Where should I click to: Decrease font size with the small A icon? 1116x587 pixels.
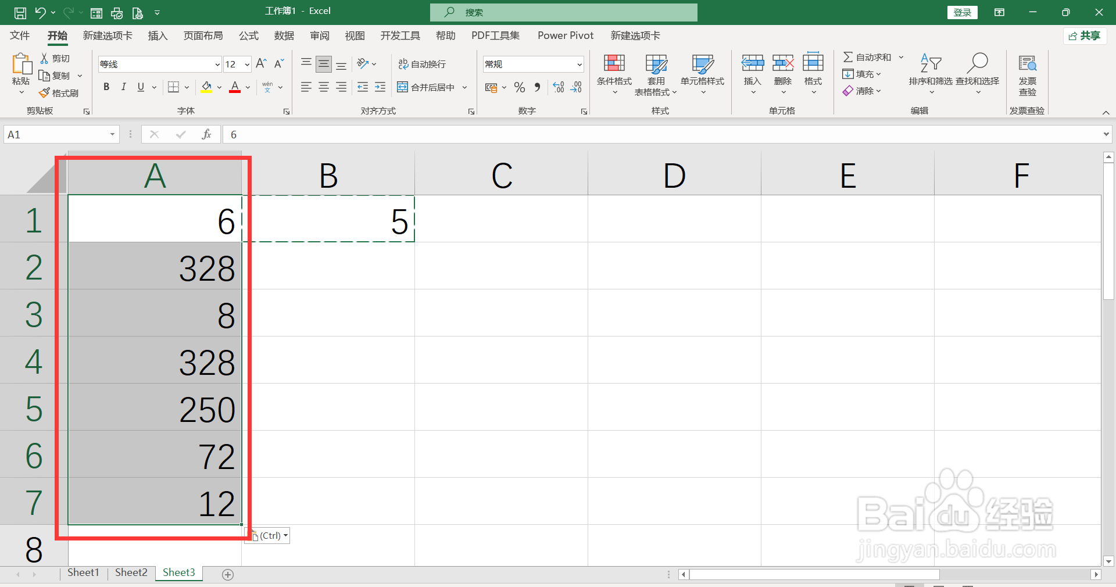pyautogui.click(x=279, y=63)
